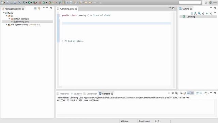The image size is (218, 123).
Task: Expand JRE System Library node
Action: pyautogui.click(x=6, y=25)
